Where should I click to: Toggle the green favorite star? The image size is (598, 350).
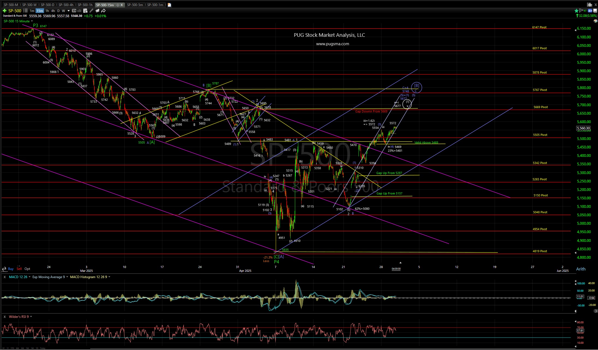pos(576,11)
